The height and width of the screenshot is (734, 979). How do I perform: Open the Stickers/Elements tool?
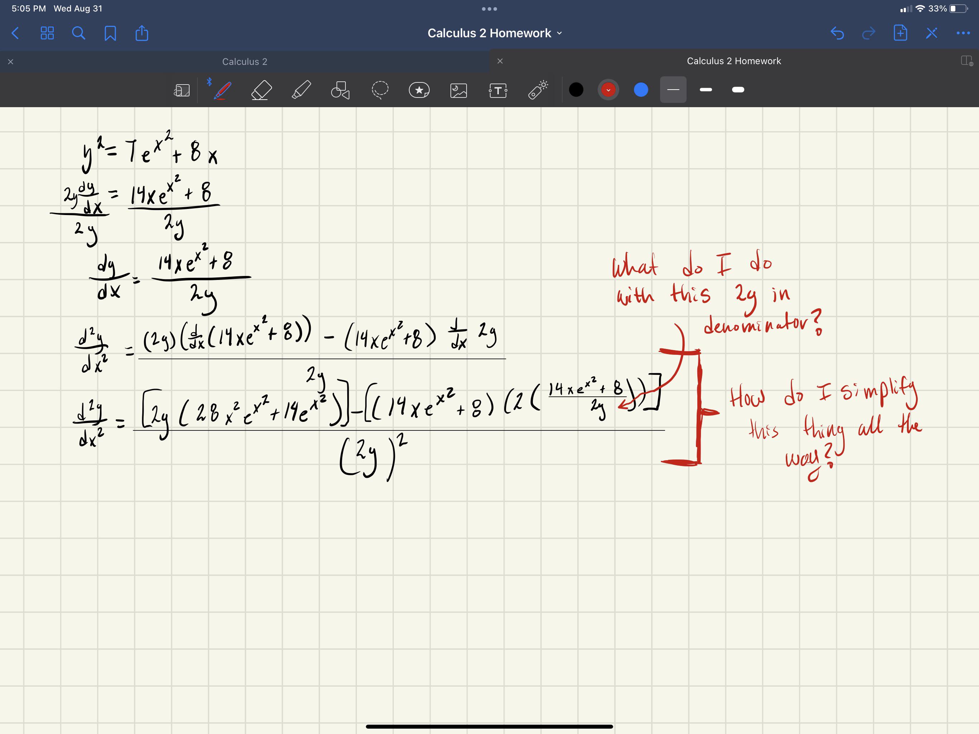419,90
